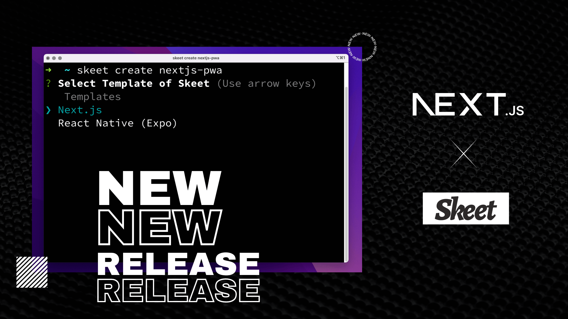Image resolution: width=568 pixels, height=319 pixels.
Task: Select React Native (Expo) template
Action: (x=117, y=123)
